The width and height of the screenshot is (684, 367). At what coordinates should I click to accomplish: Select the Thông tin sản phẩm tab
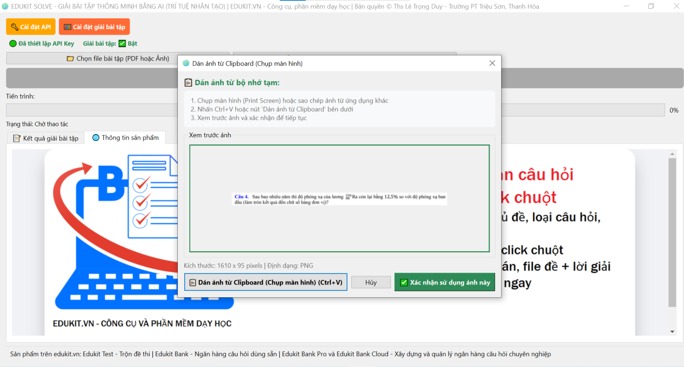(x=125, y=138)
